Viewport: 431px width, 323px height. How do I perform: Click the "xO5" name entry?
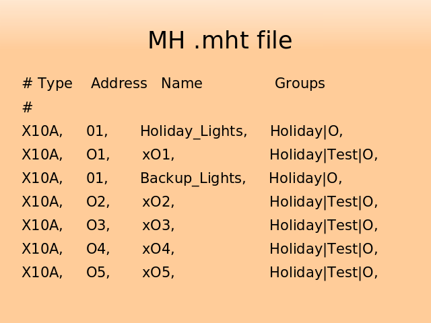click(158, 273)
